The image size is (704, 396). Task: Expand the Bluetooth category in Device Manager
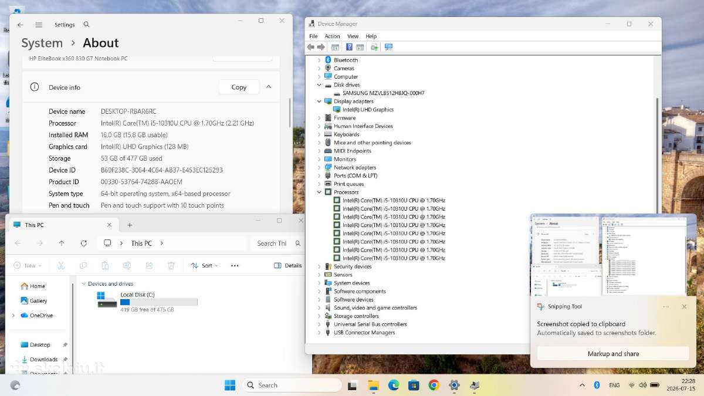[319, 60]
